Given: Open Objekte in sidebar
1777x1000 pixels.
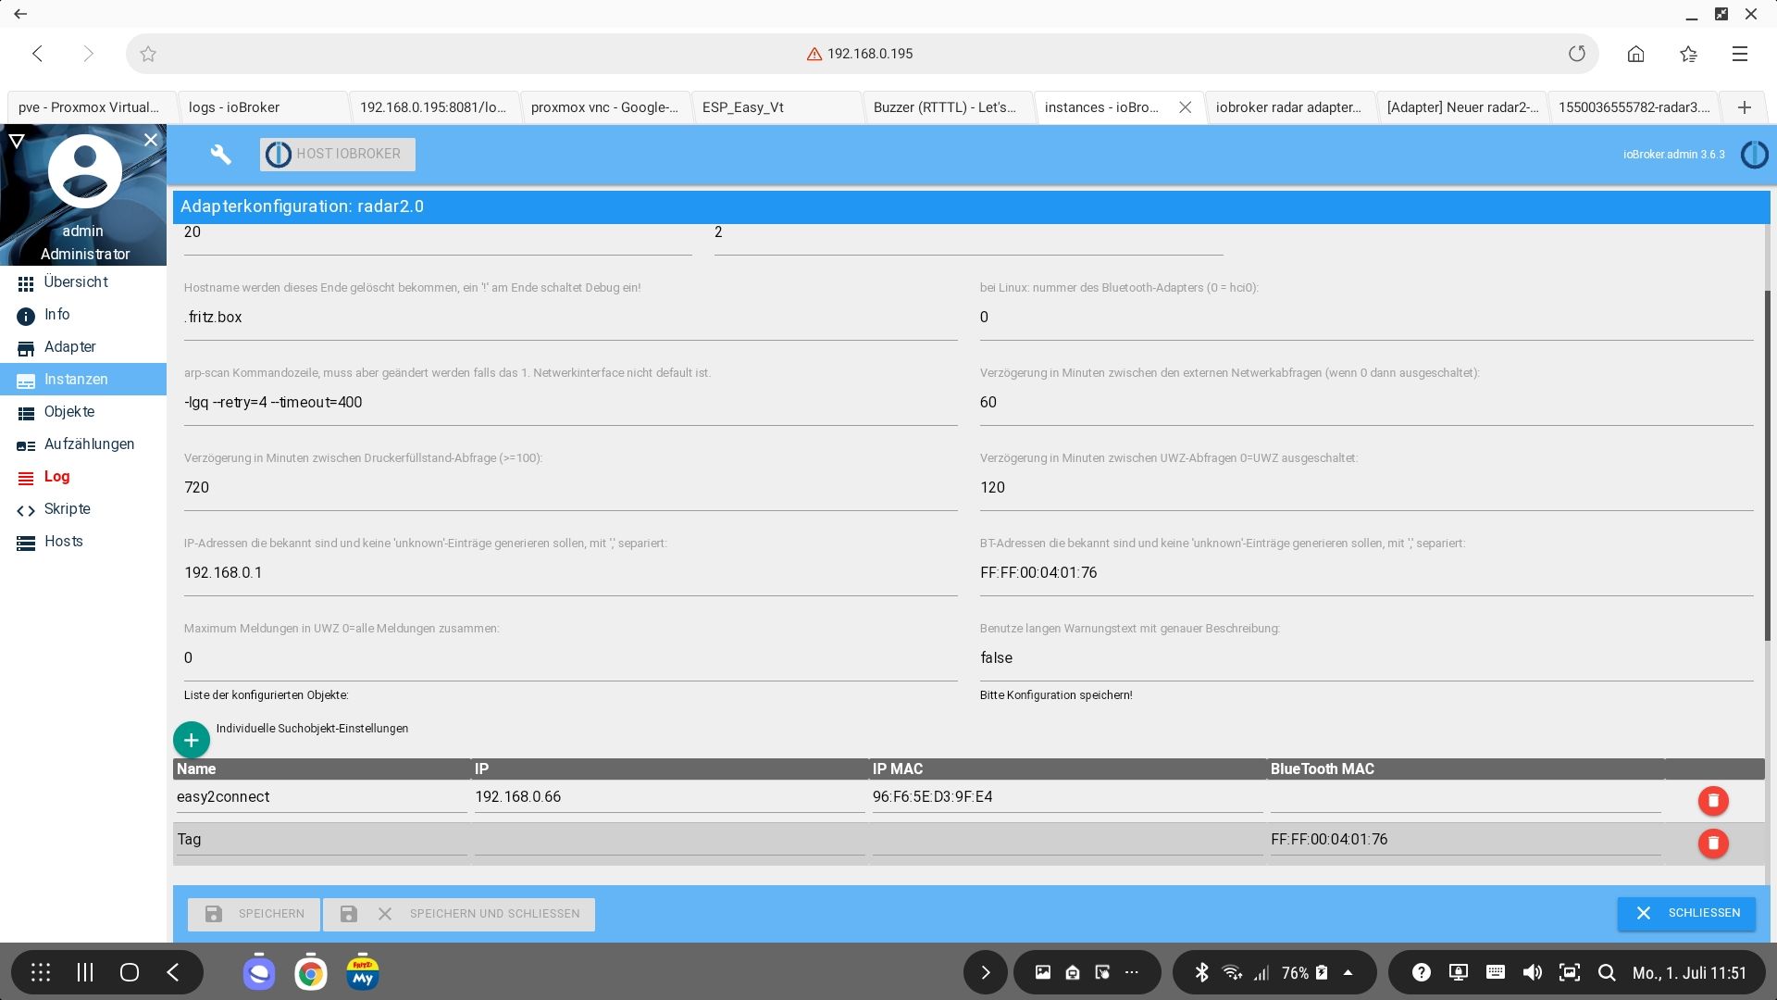Looking at the screenshot, I should click(x=83, y=412).
